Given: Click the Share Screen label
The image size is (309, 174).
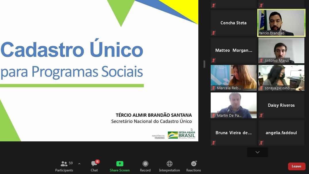Looking at the screenshot, I should [120, 170].
